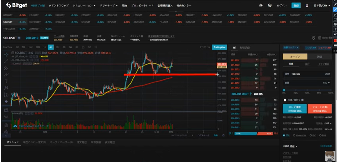Click the location pin icon beside contract details

pos(314,38)
